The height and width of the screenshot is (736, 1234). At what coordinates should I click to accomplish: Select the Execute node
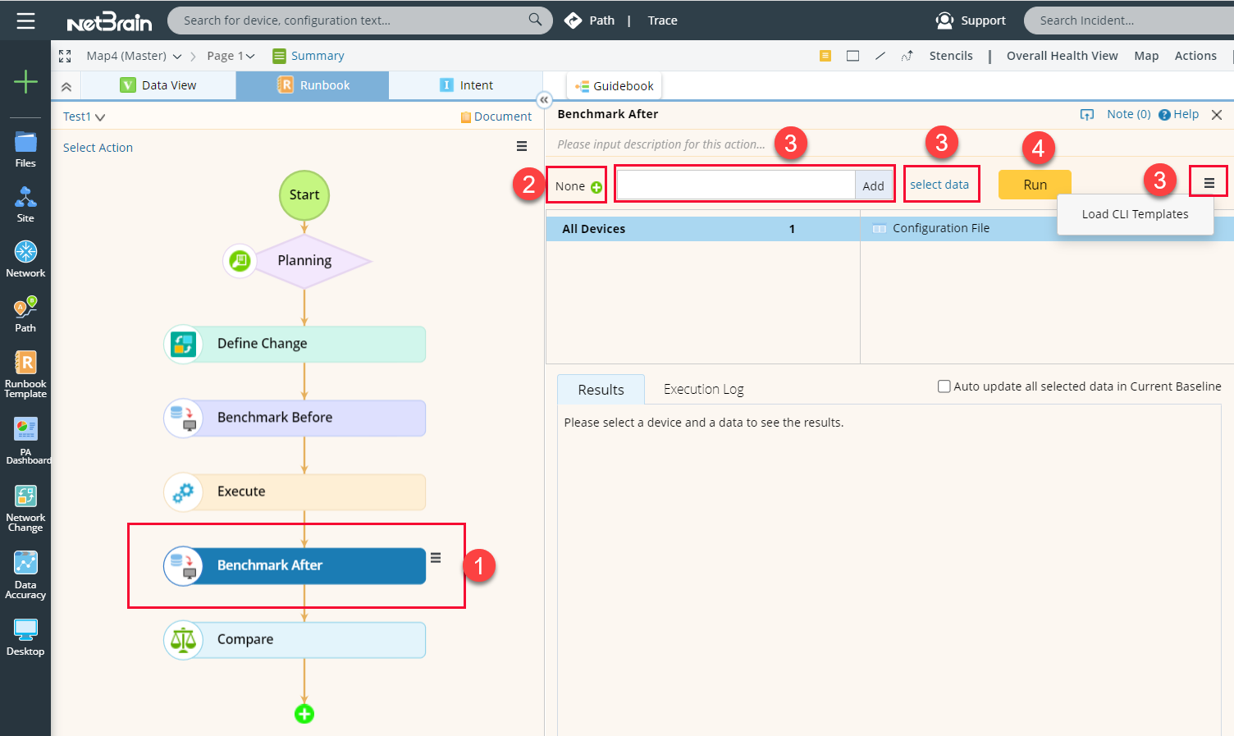point(295,491)
